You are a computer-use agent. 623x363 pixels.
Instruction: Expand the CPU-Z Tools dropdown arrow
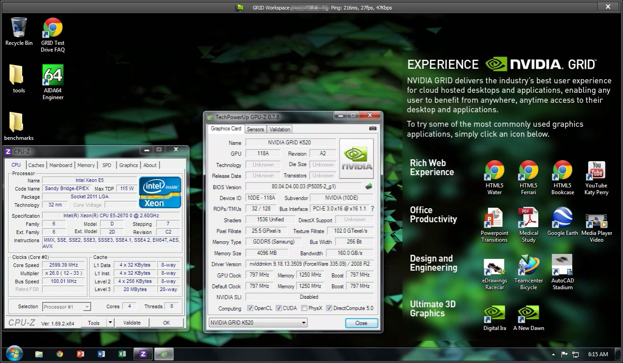pos(110,323)
